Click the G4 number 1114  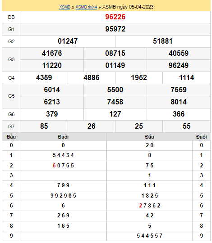coord(187,78)
